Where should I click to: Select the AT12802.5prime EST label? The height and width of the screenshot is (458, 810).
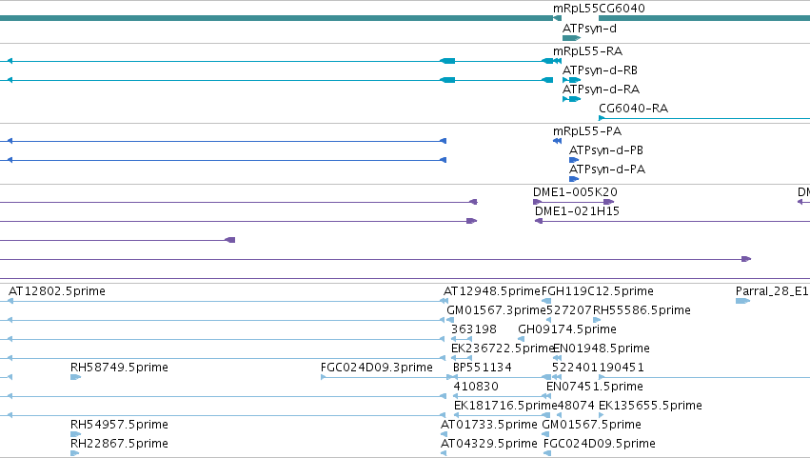[57, 291]
